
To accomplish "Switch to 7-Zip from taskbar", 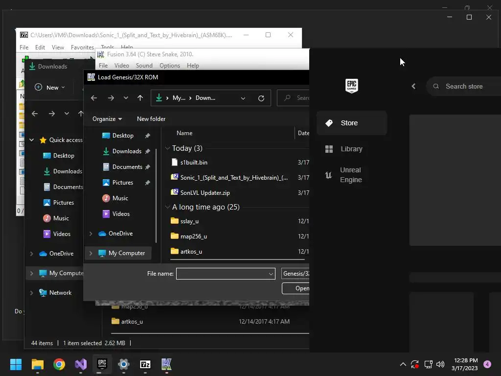I will (x=145, y=364).
